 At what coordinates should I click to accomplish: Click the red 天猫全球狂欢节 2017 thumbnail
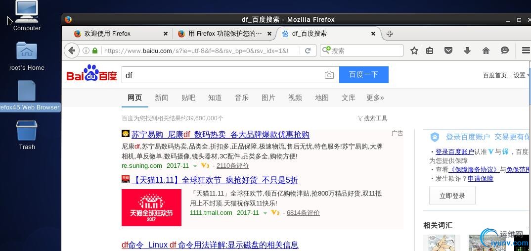tap(151, 207)
